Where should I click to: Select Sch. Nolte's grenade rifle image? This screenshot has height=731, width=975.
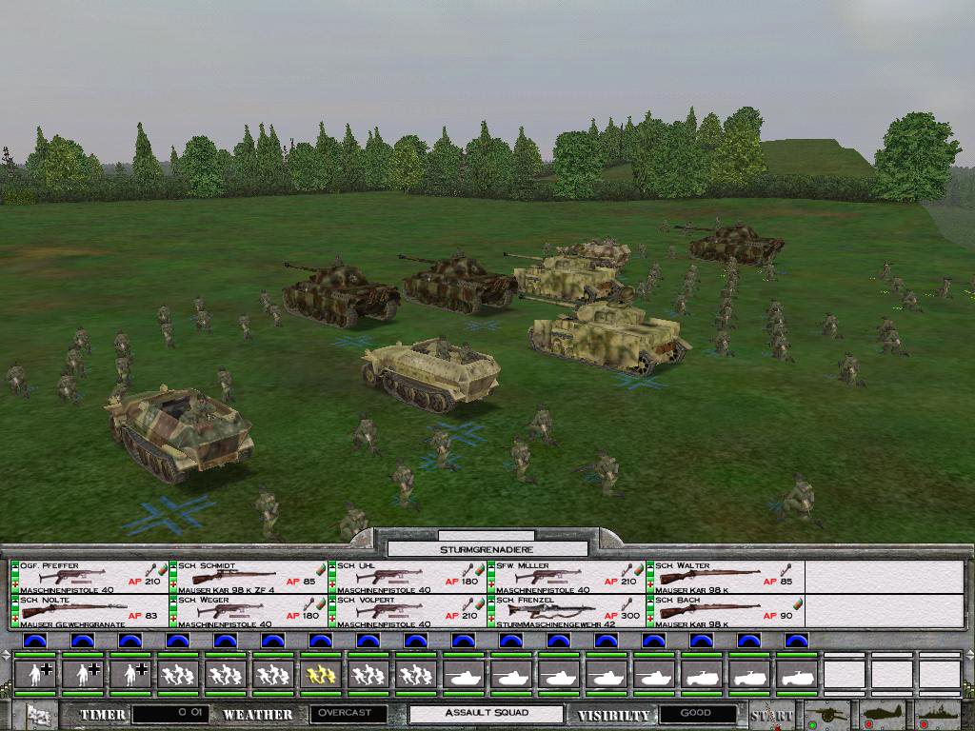[x=73, y=610]
